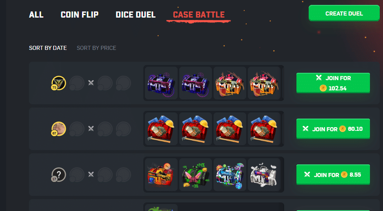
Task: Switch to the Coin Flip tab
Action: coord(80,15)
